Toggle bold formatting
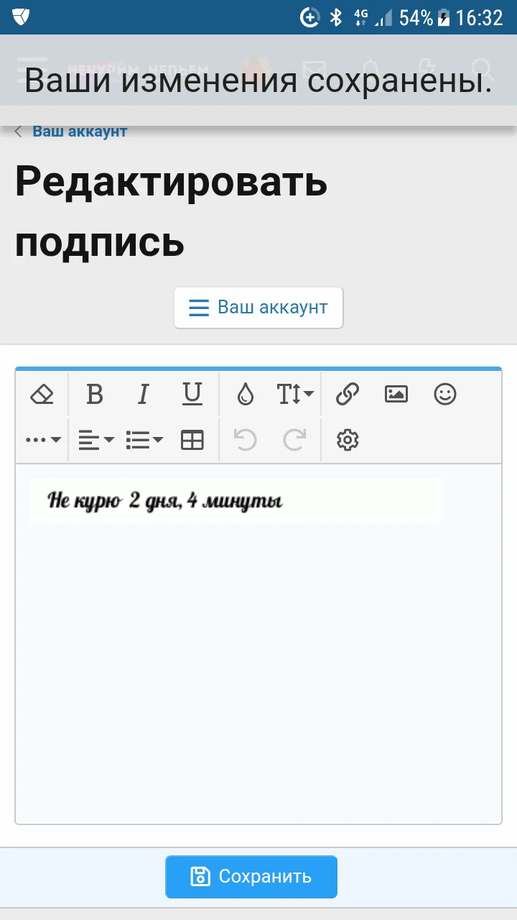The height and width of the screenshot is (920, 517). 95,394
